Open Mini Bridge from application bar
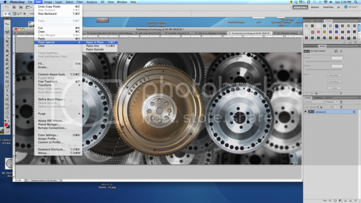361x203 pixels. point(21,8)
